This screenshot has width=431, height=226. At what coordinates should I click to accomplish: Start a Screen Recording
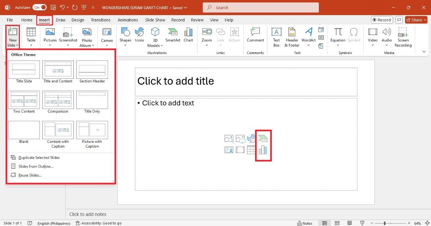point(403,37)
